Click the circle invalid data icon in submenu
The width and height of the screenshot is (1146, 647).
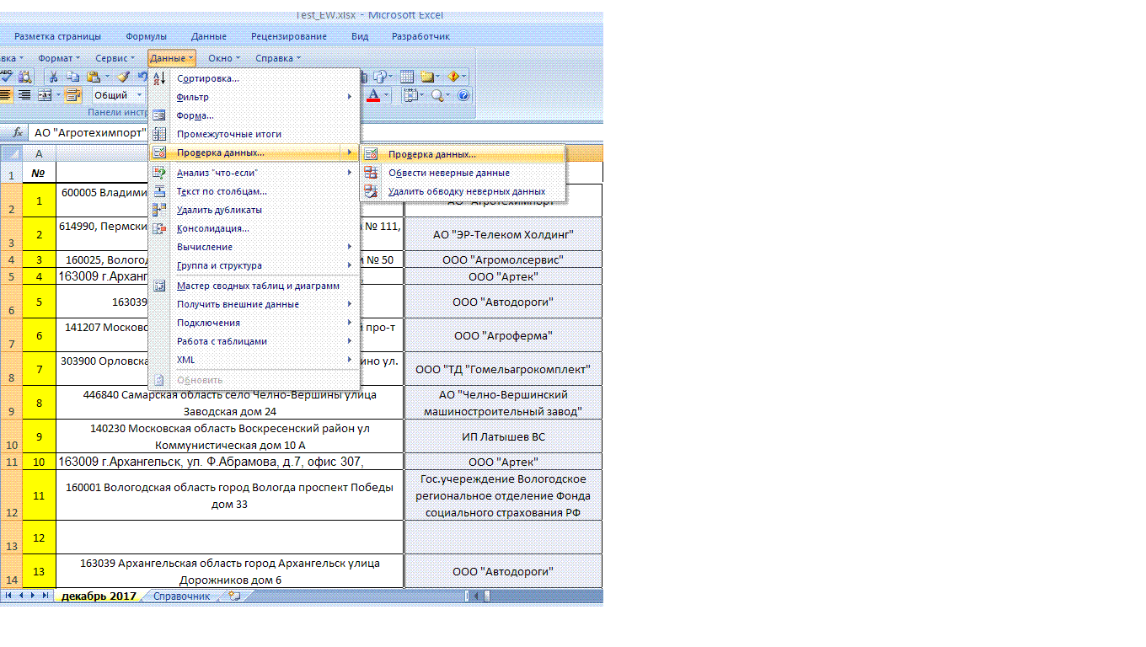(371, 173)
